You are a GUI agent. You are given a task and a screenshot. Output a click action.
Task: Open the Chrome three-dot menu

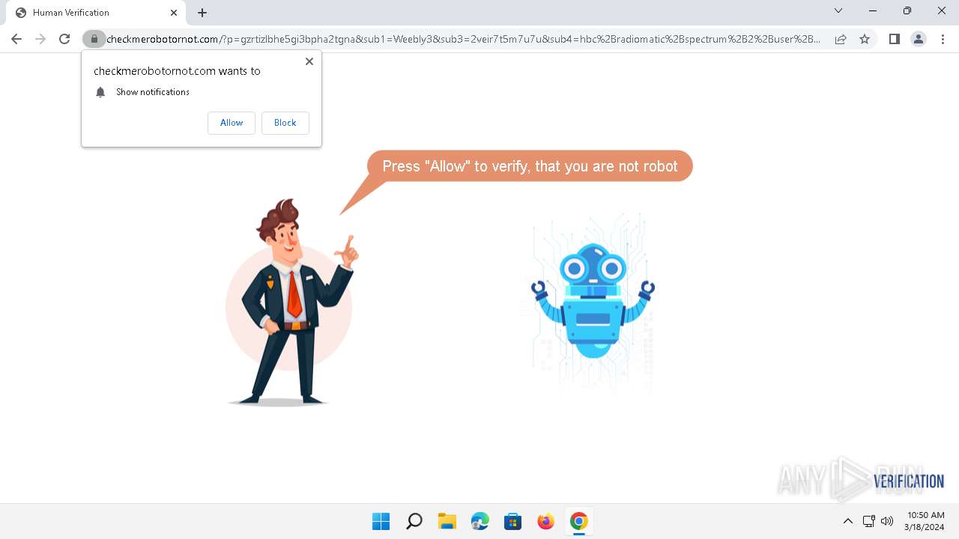[x=942, y=39]
